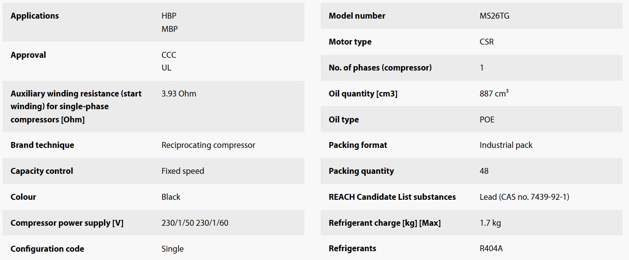Click the 3.93 Ohm resistance value
Screen dimensions: 629x260
click(178, 94)
